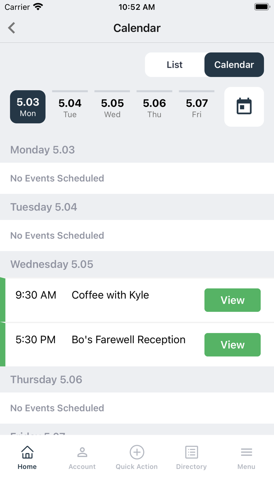Image resolution: width=274 pixels, height=488 pixels.
Task: Tap the back arrow icon
Action: coord(12,28)
